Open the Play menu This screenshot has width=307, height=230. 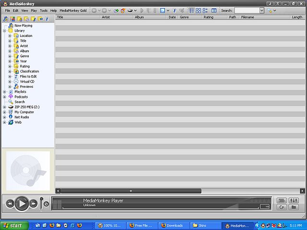(34, 11)
